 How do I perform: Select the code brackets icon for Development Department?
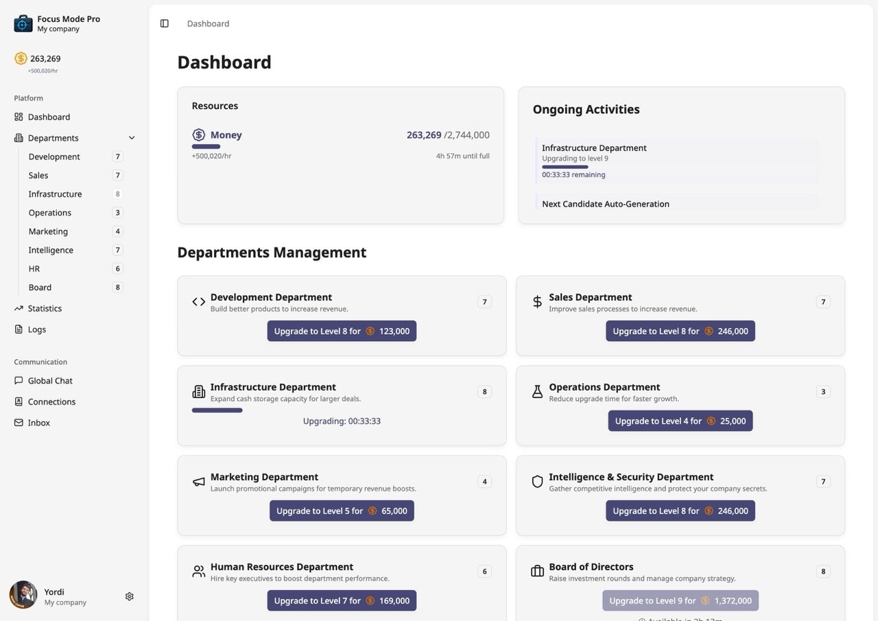tap(198, 301)
